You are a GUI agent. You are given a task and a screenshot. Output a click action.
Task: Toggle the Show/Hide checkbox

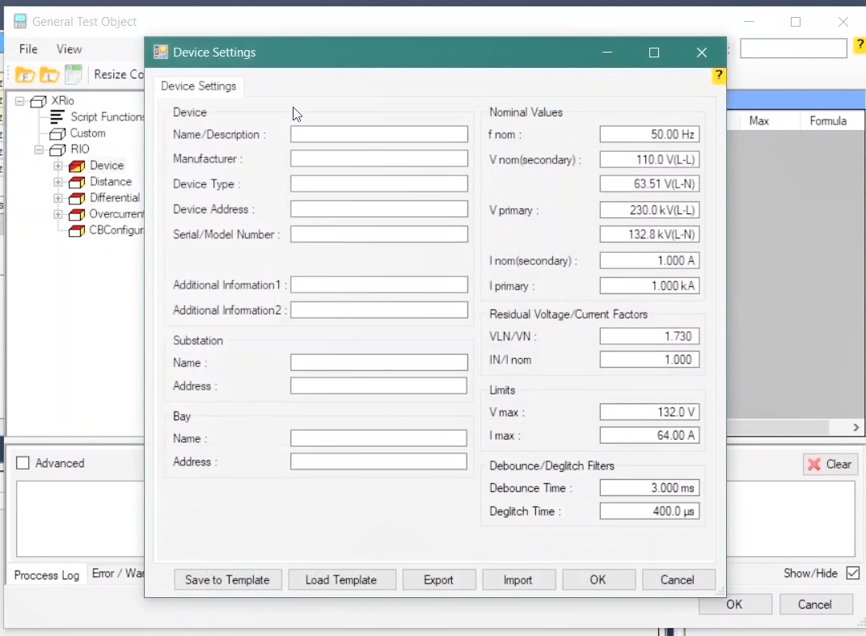pyautogui.click(x=852, y=573)
